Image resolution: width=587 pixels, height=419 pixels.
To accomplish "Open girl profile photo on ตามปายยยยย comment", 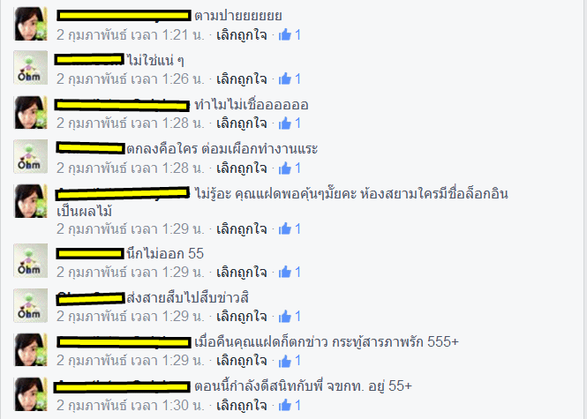I will pos(31,24).
